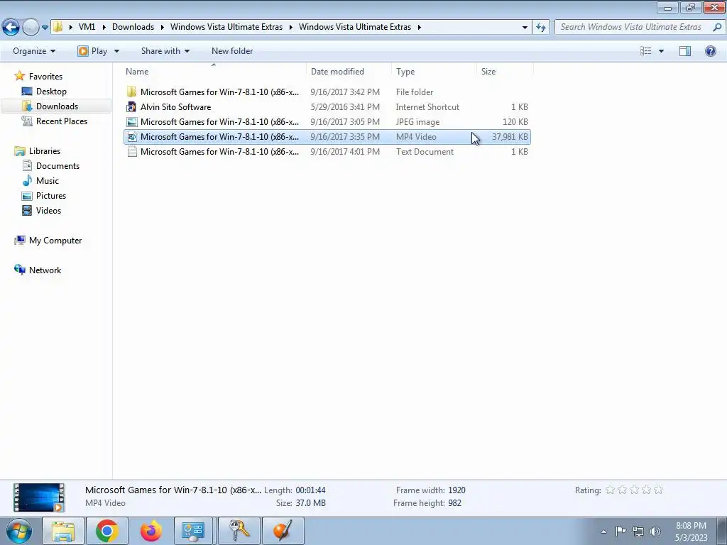Click the Text Document file icon
Viewport: 727px width, 545px height.
131,152
